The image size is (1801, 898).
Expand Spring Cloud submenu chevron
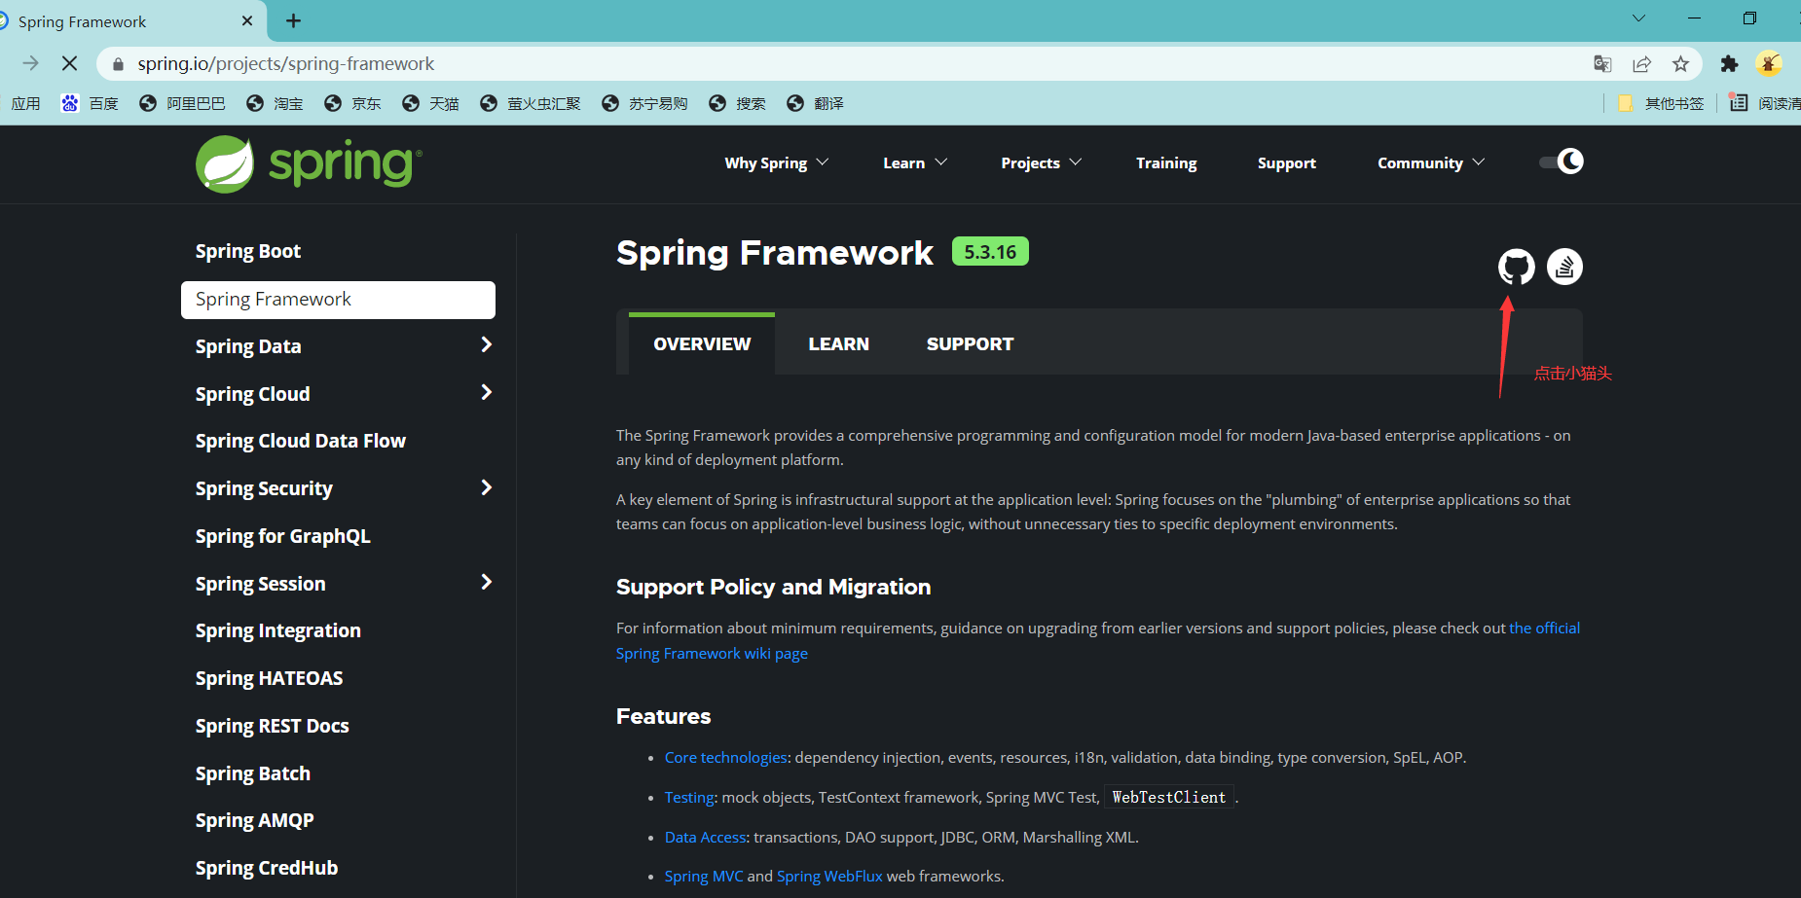click(x=486, y=392)
